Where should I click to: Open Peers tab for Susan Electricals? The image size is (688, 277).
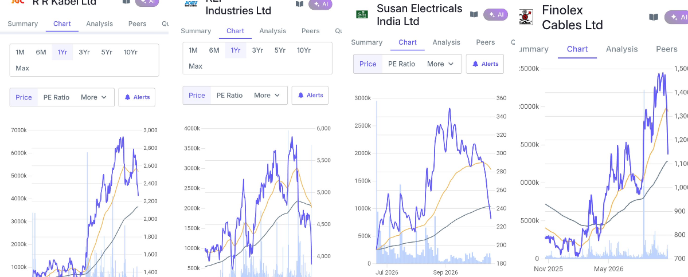486,42
